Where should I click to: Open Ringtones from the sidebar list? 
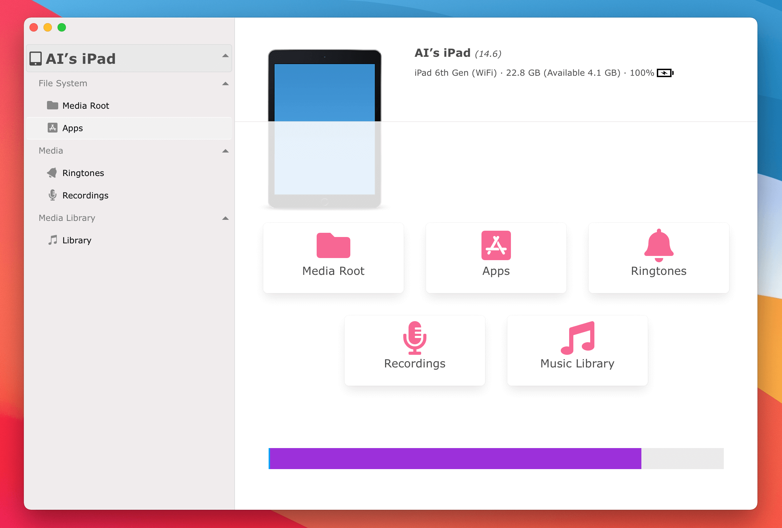point(129,173)
